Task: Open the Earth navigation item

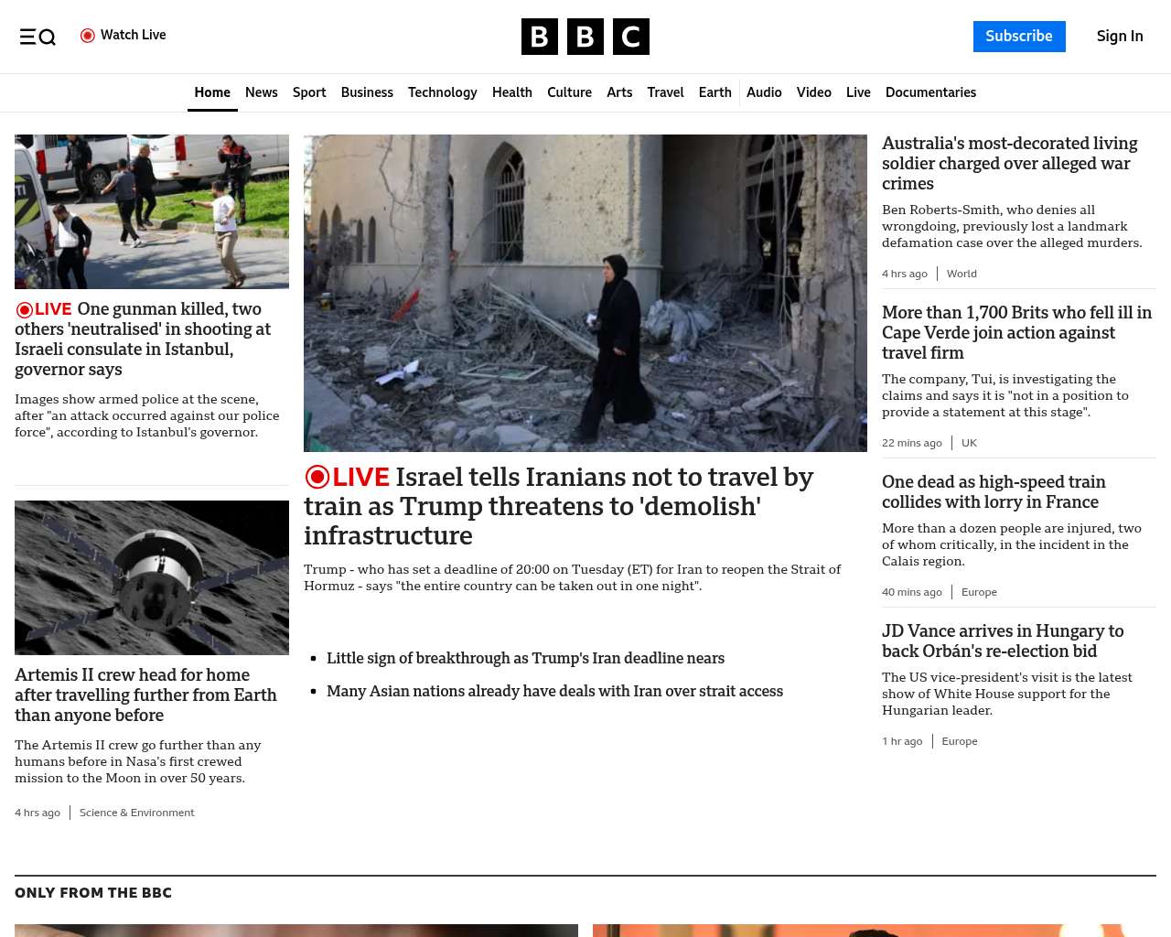Action: [x=714, y=92]
